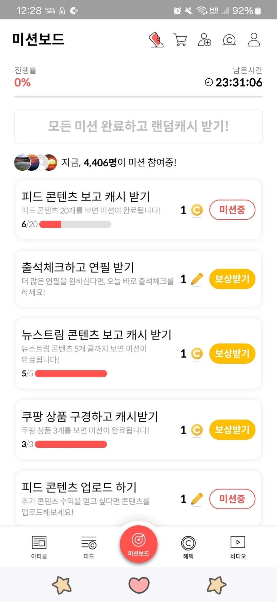
Task: Tap the 6/20 feed mission progress bar
Action: click(x=75, y=224)
